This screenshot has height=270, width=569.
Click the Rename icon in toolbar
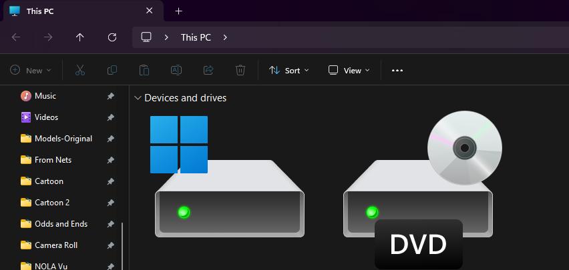(176, 70)
